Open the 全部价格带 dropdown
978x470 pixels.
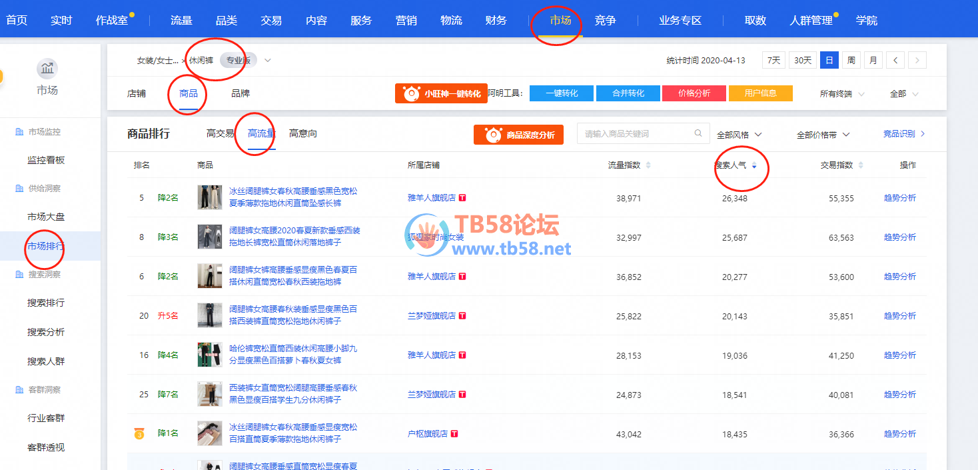point(823,135)
